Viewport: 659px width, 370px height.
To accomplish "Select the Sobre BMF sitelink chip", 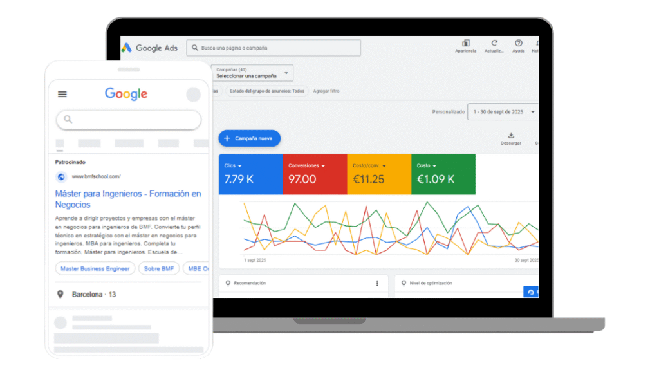I will (x=159, y=268).
